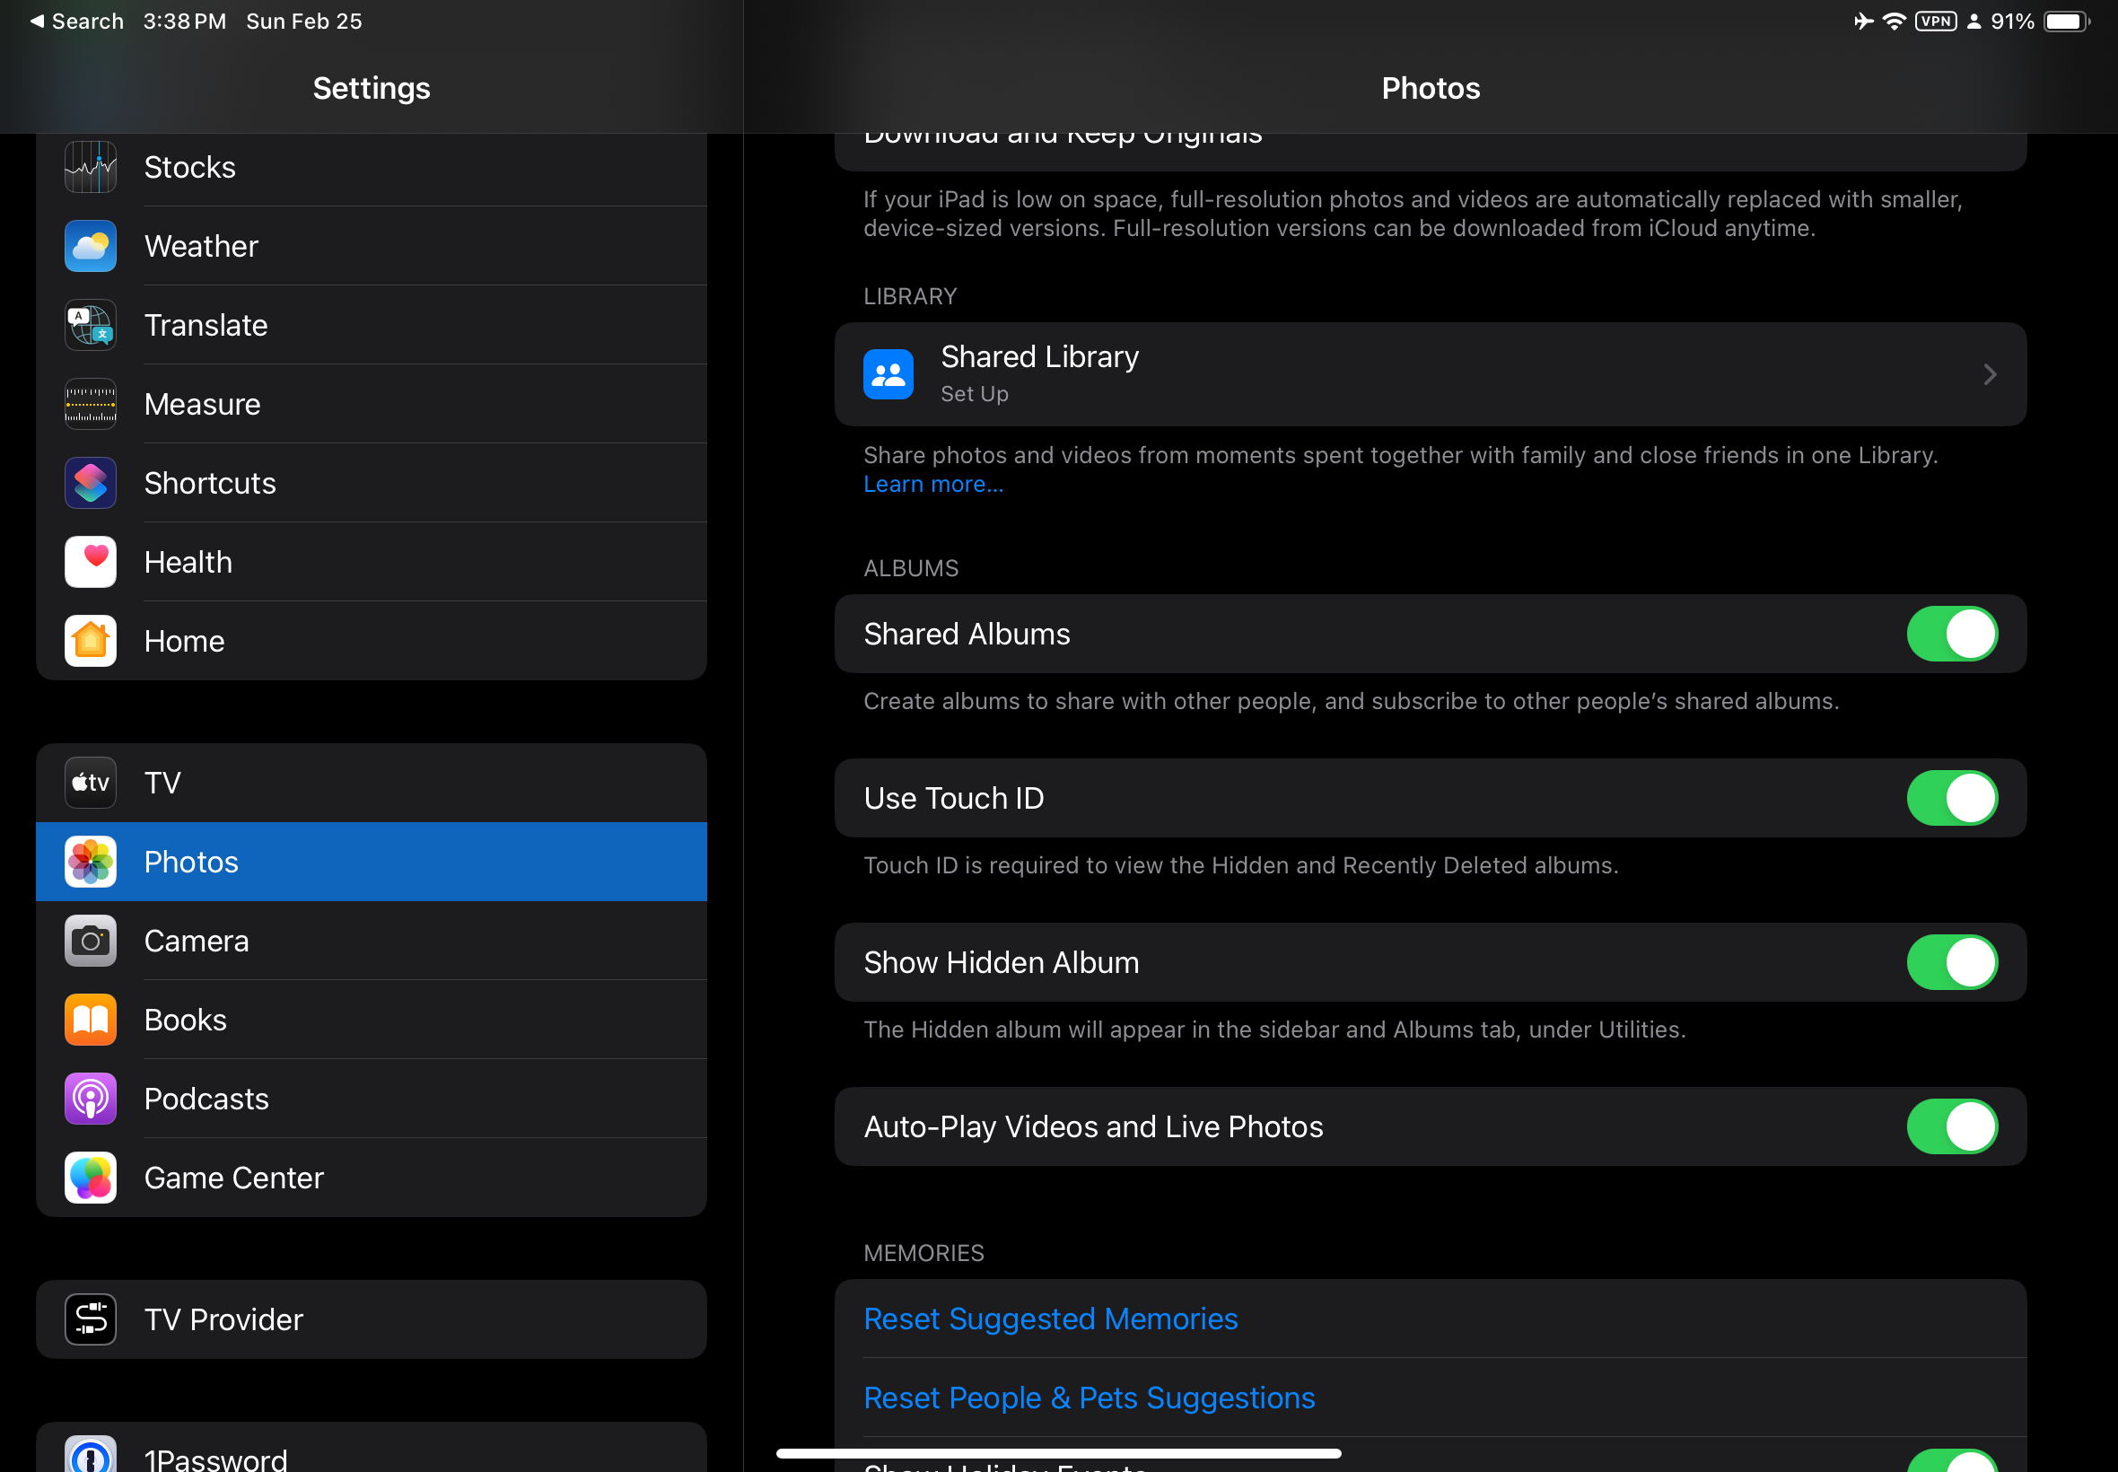Open Stocks app icon in sidebar
This screenshot has width=2118, height=1472.
[91, 167]
